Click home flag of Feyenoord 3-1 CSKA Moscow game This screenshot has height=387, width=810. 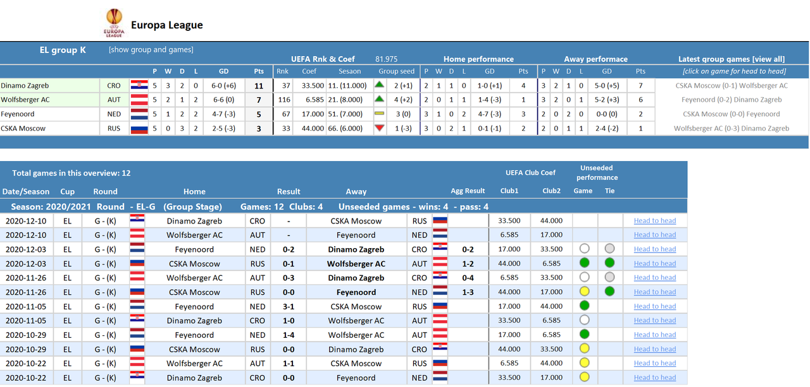137,306
